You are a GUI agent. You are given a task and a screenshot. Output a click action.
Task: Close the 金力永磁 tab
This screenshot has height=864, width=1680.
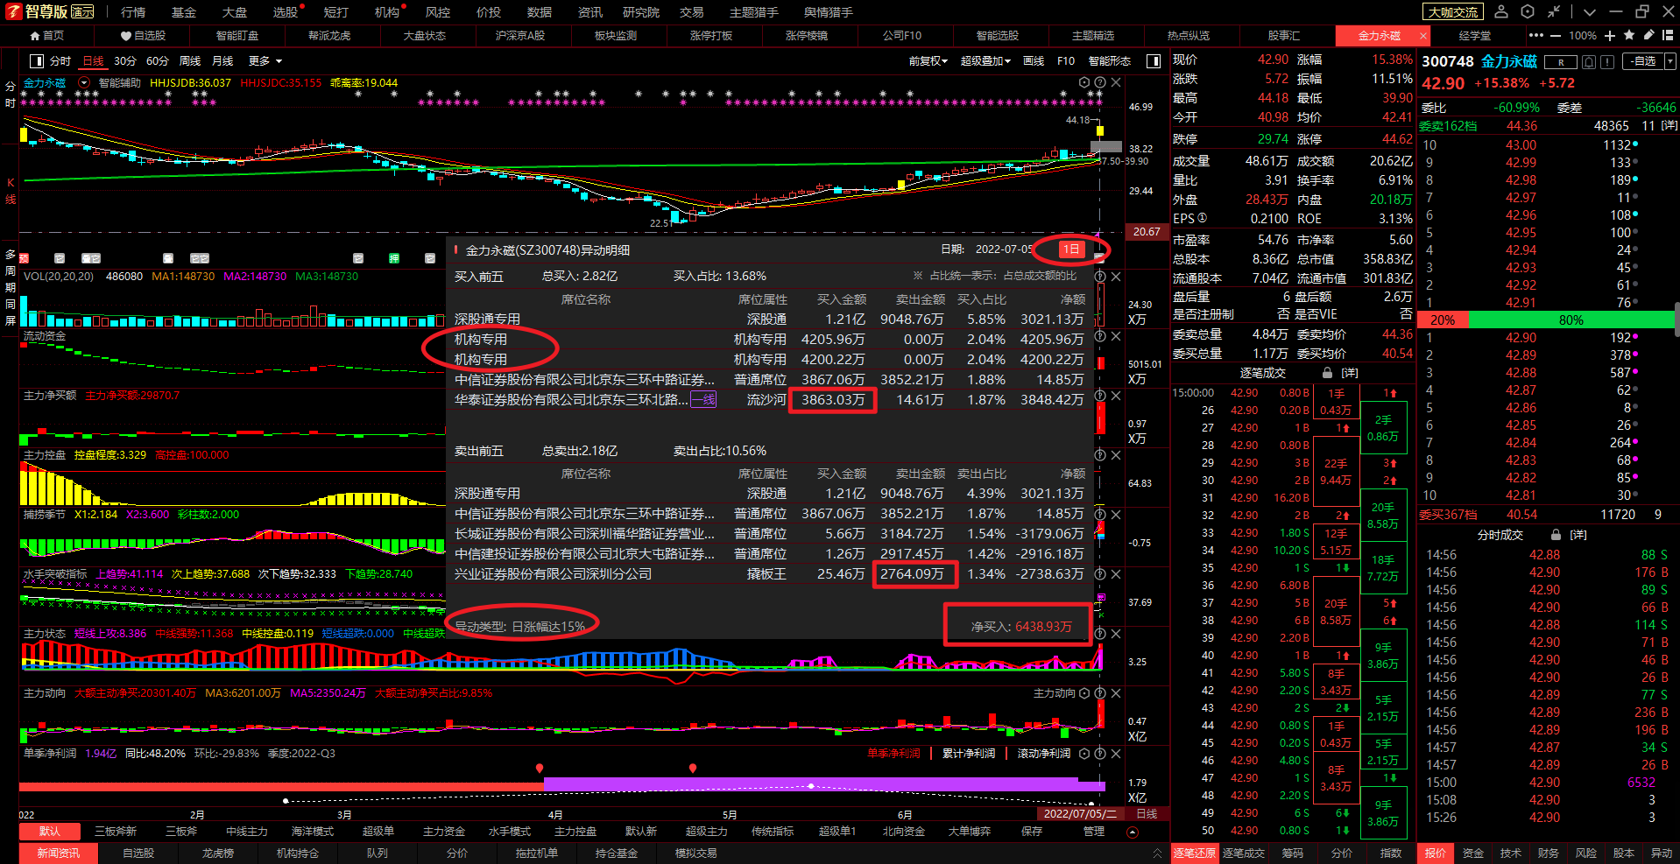point(1422,36)
